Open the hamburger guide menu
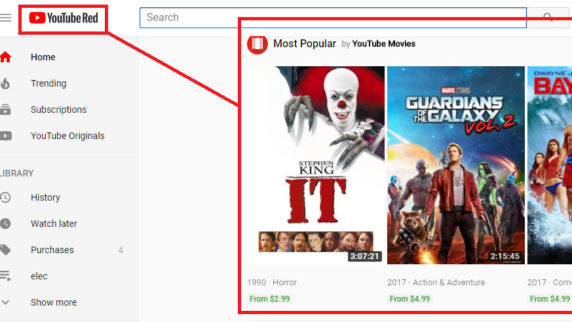 pos(5,18)
